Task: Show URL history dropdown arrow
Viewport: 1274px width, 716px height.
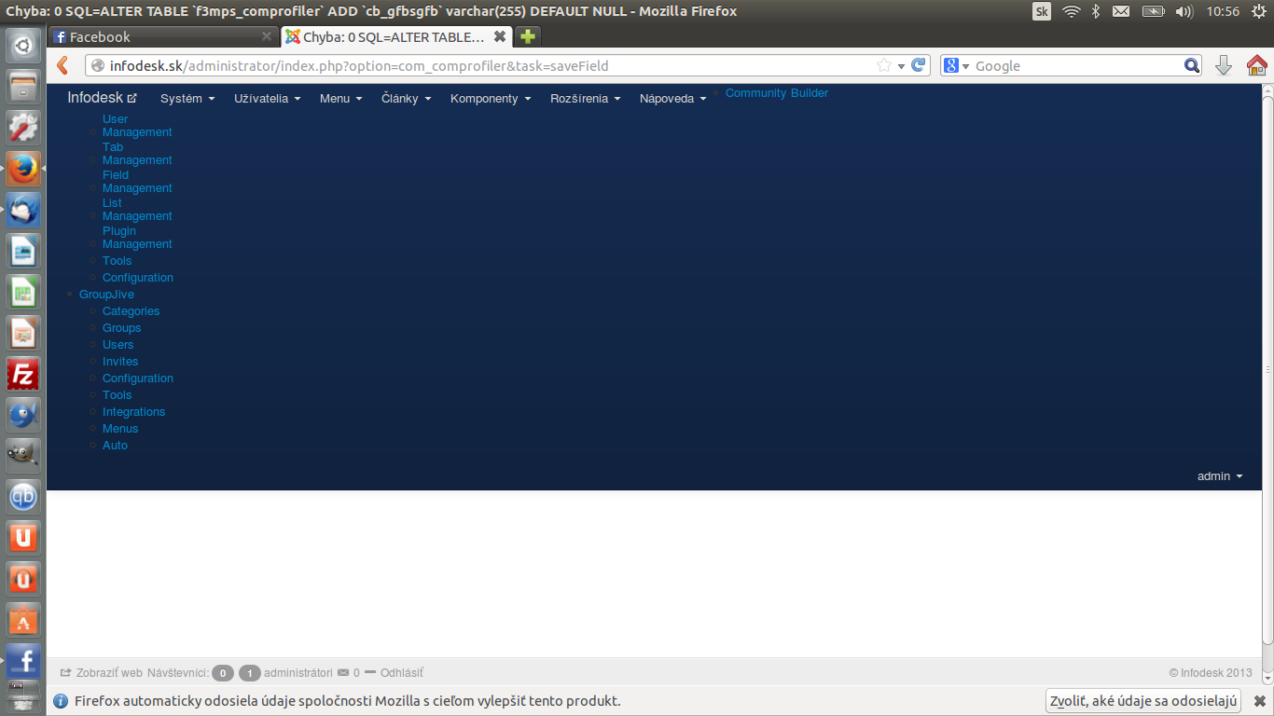Action: 901,66
